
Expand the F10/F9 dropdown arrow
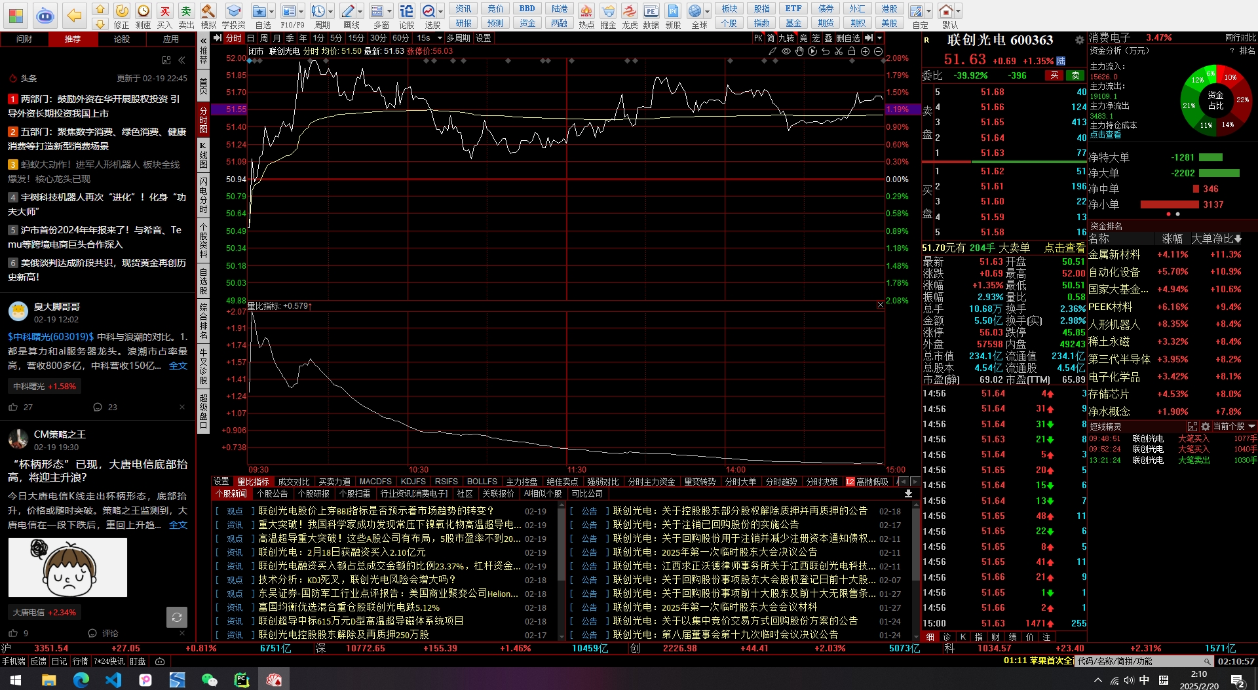click(301, 11)
